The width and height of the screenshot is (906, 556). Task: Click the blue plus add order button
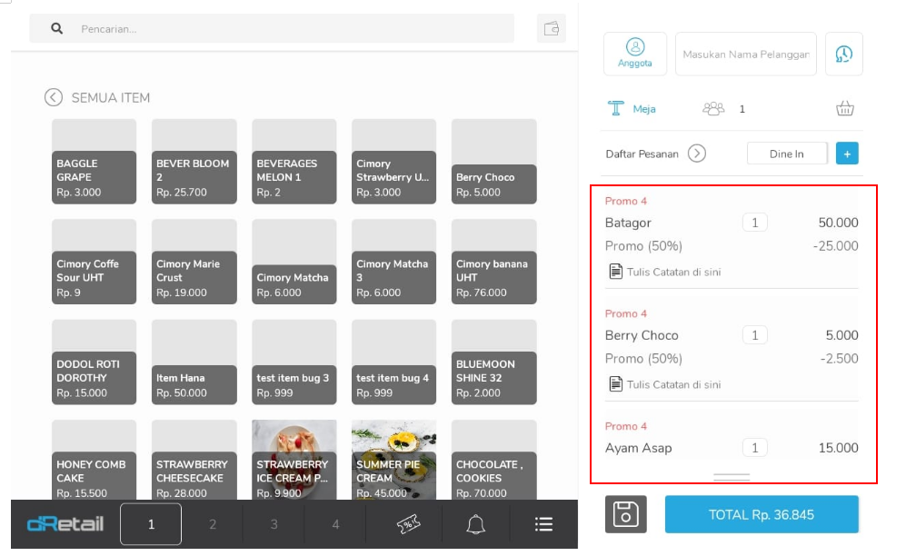(847, 154)
